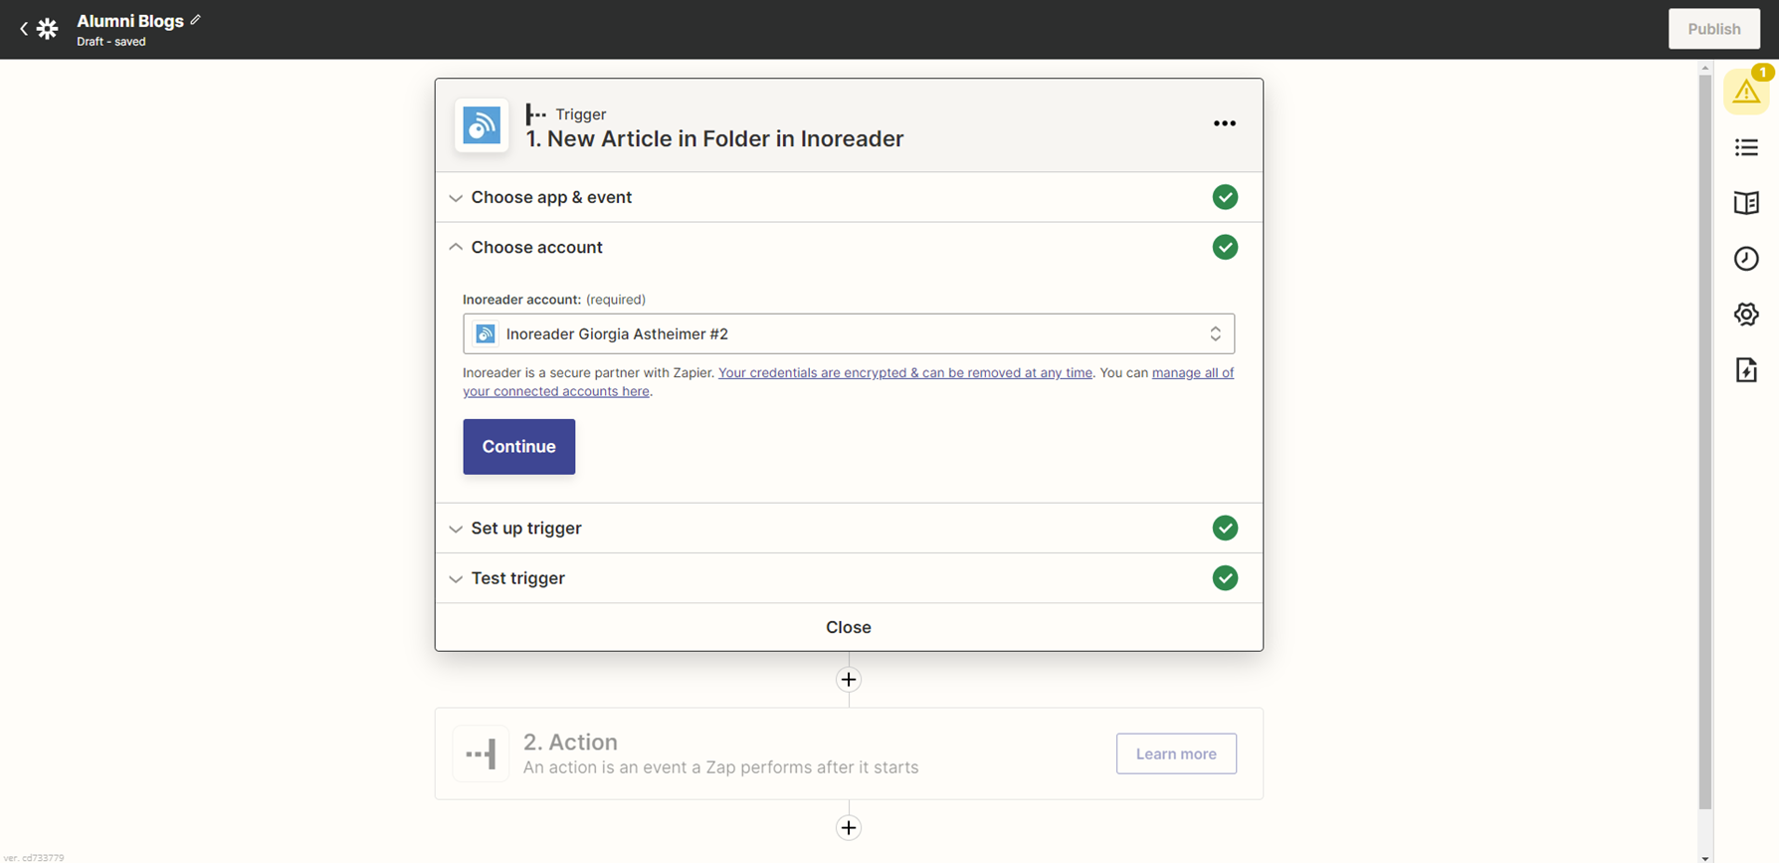Viewport: 1779px width, 863px height.
Task: Open the help guide book icon
Action: pyautogui.click(x=1746, y=203)
